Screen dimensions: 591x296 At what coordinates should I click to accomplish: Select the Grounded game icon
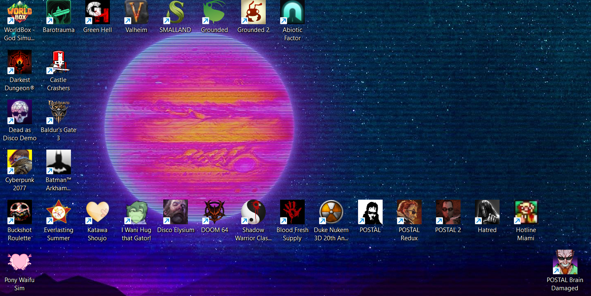pyautogui.click(x=214, y=12)
